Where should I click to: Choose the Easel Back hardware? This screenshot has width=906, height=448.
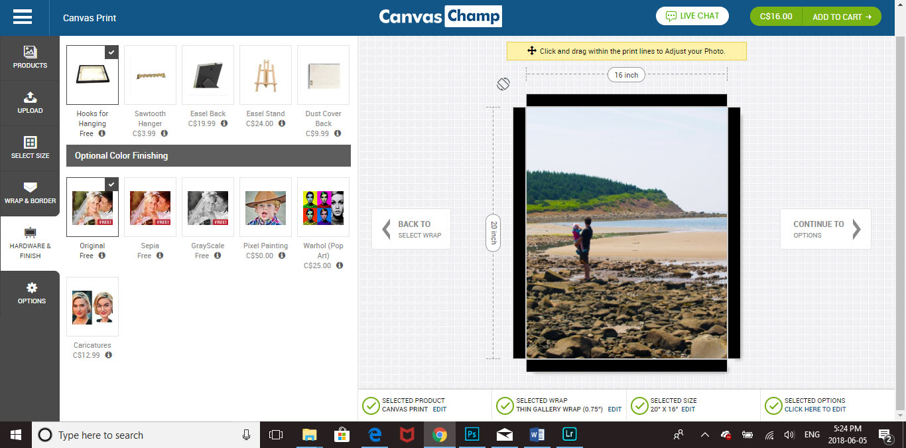(x=208, y=75)
